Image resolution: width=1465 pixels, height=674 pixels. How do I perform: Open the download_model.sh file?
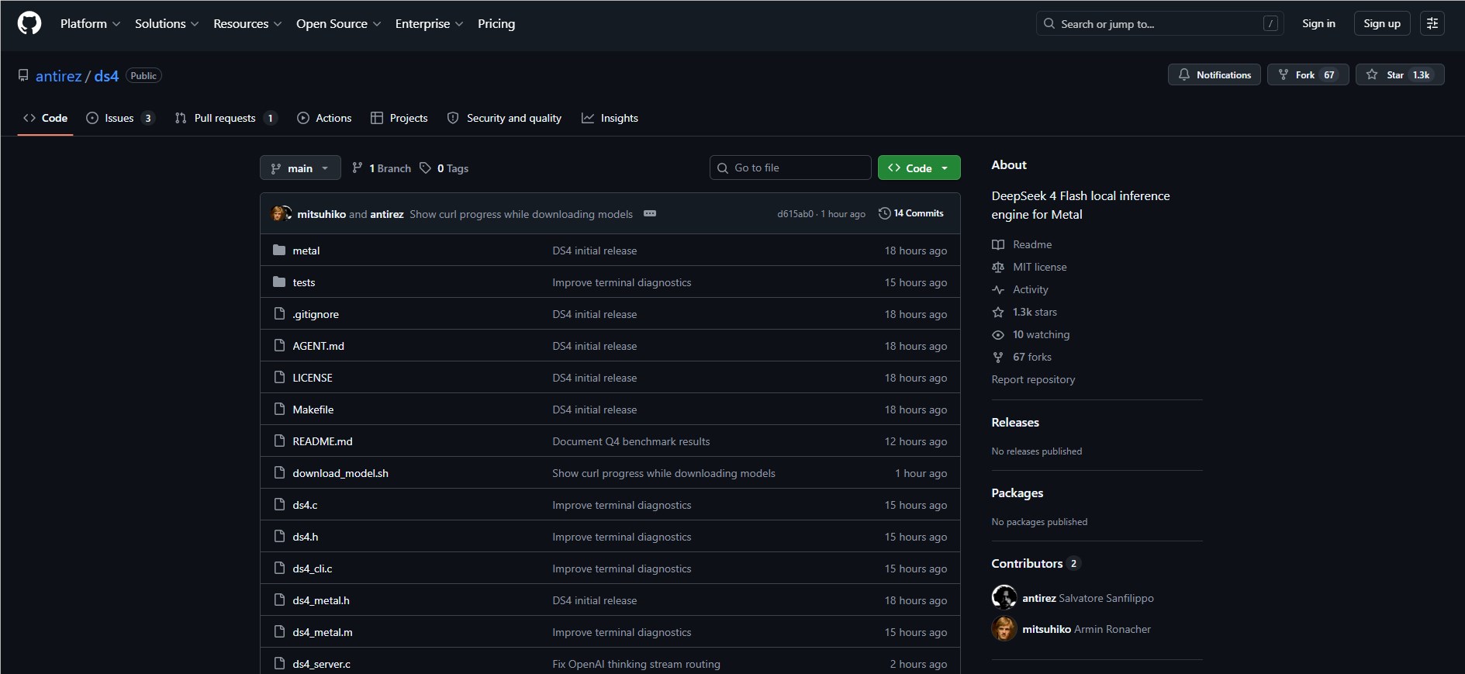340,473
